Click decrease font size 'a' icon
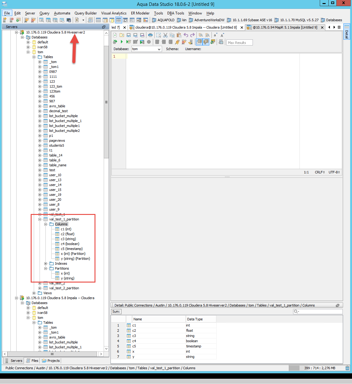Image resolution: width=352 pixels, height=384 pixels. (x=215, y=35)
